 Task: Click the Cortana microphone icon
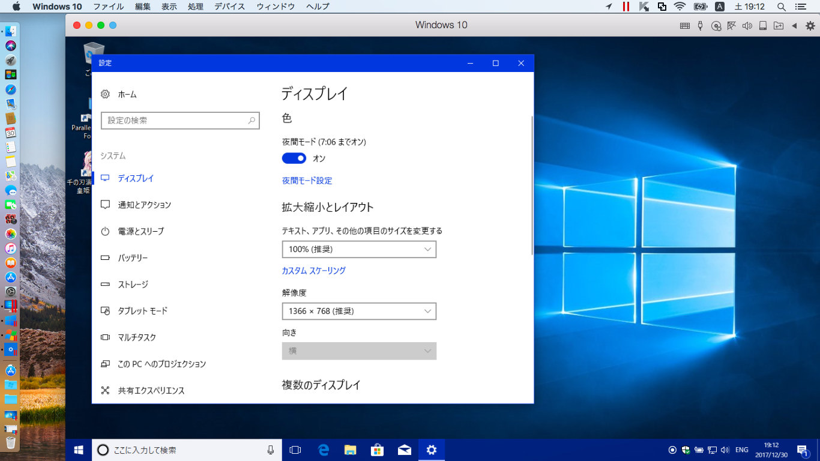tap(271, 450)
